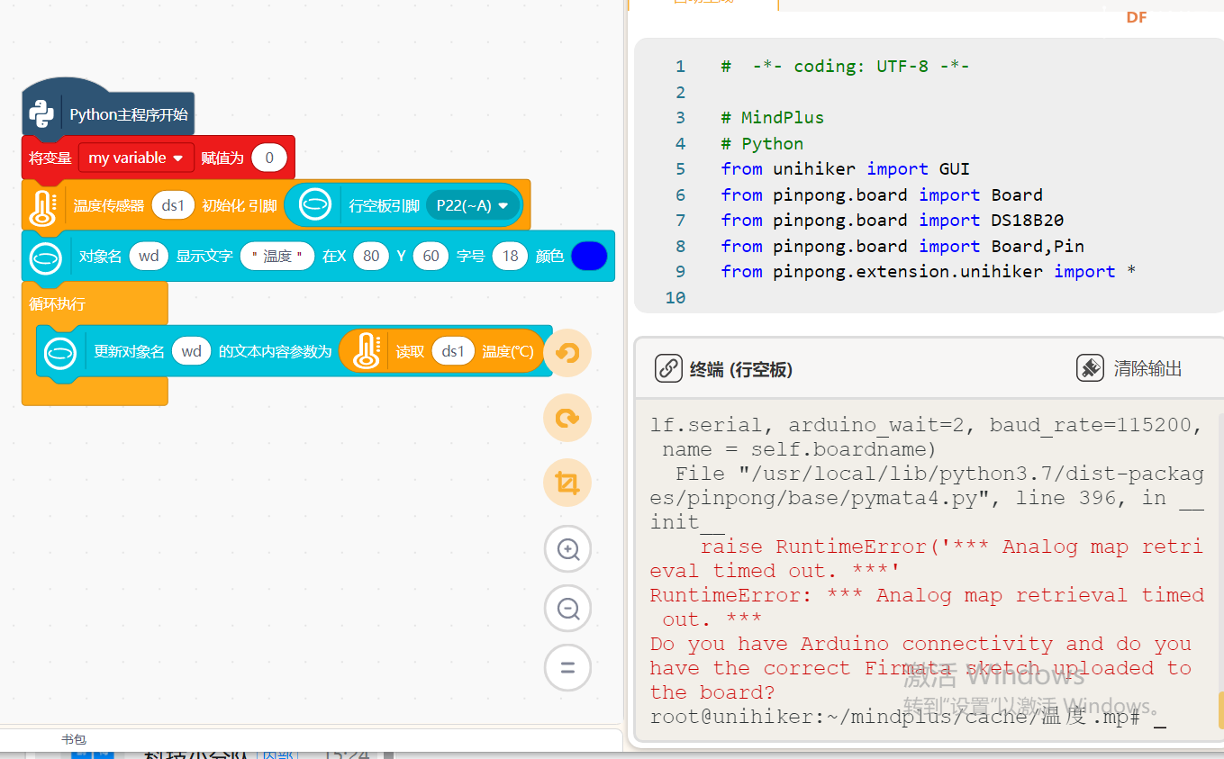Click the Python主程序开始 block label

tap(129, 114)
